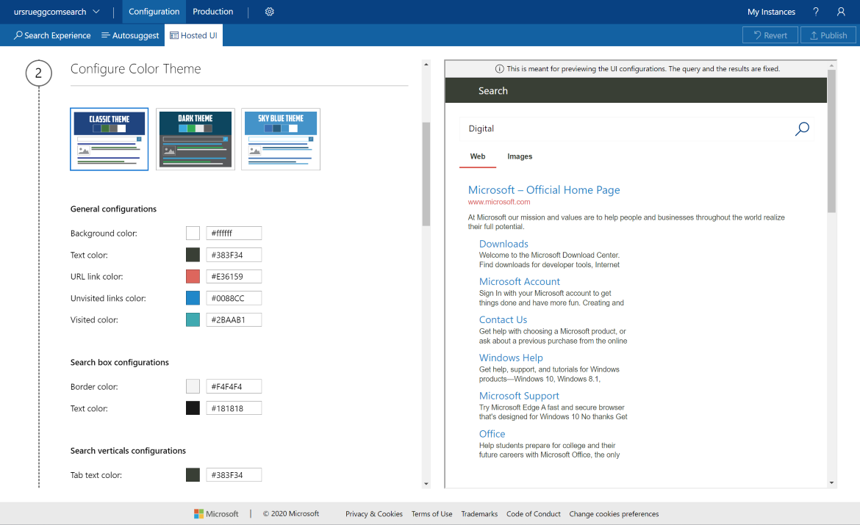Click scroll down arrow of configuration panel
Image resolution: width=860 pixels, height=525 pixels.
coord(426,484)
